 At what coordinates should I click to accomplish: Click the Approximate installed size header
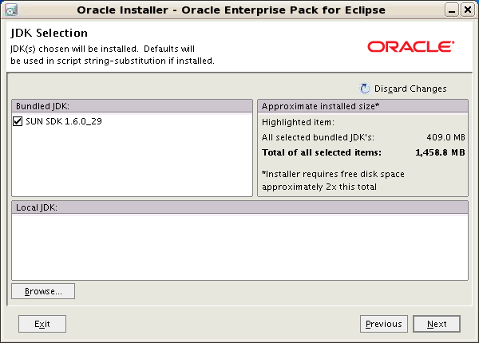pos(363,106)
